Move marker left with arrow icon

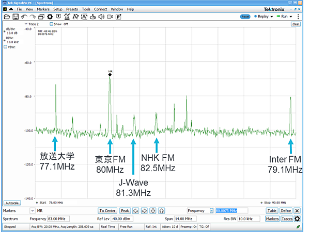pos(137,211)
